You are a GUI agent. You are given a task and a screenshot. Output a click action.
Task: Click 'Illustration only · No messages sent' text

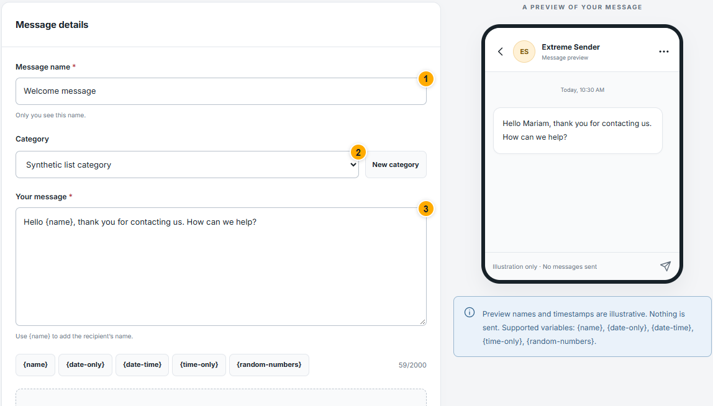pyautogui.click(x=545, y=267)
